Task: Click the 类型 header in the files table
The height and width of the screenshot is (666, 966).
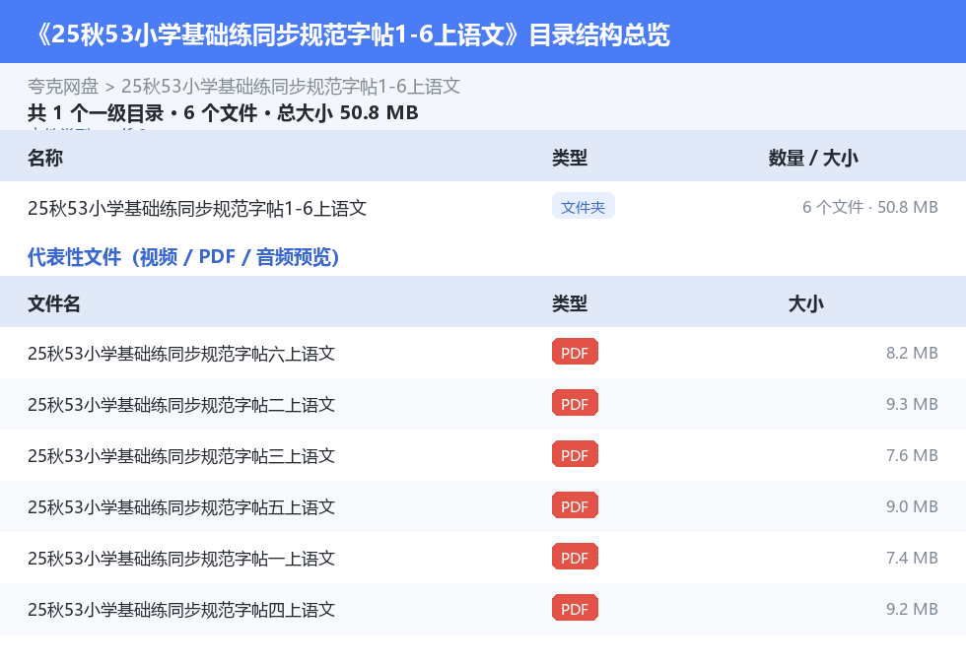Action: (570, 304)
